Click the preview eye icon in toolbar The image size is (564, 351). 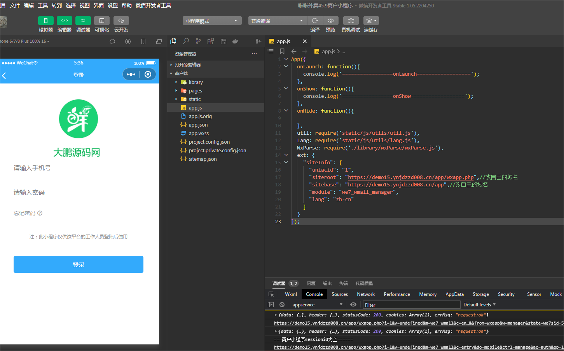click(330, 21)
